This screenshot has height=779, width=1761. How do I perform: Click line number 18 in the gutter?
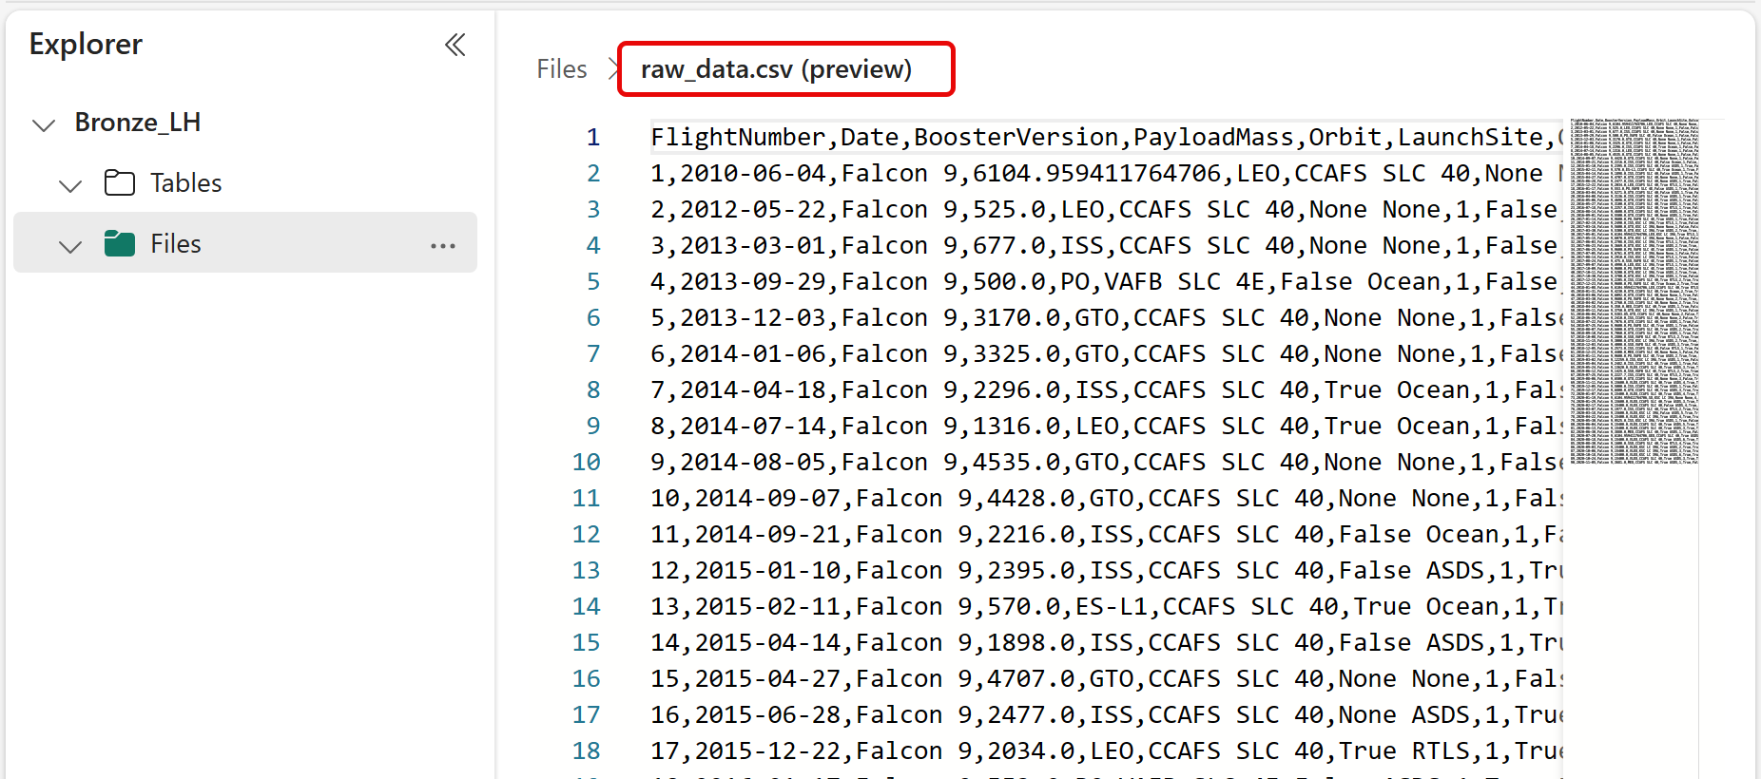(x=586, y=751)
